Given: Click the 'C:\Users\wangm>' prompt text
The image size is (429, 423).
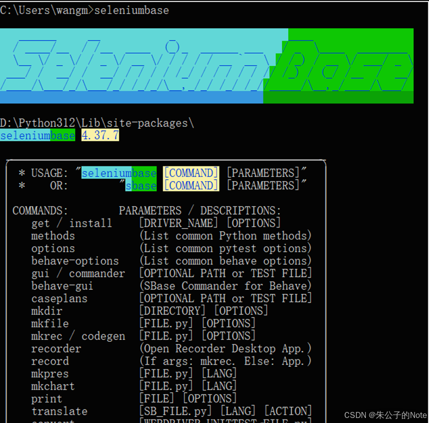Looking at the screenshot, I should [47, 11].
